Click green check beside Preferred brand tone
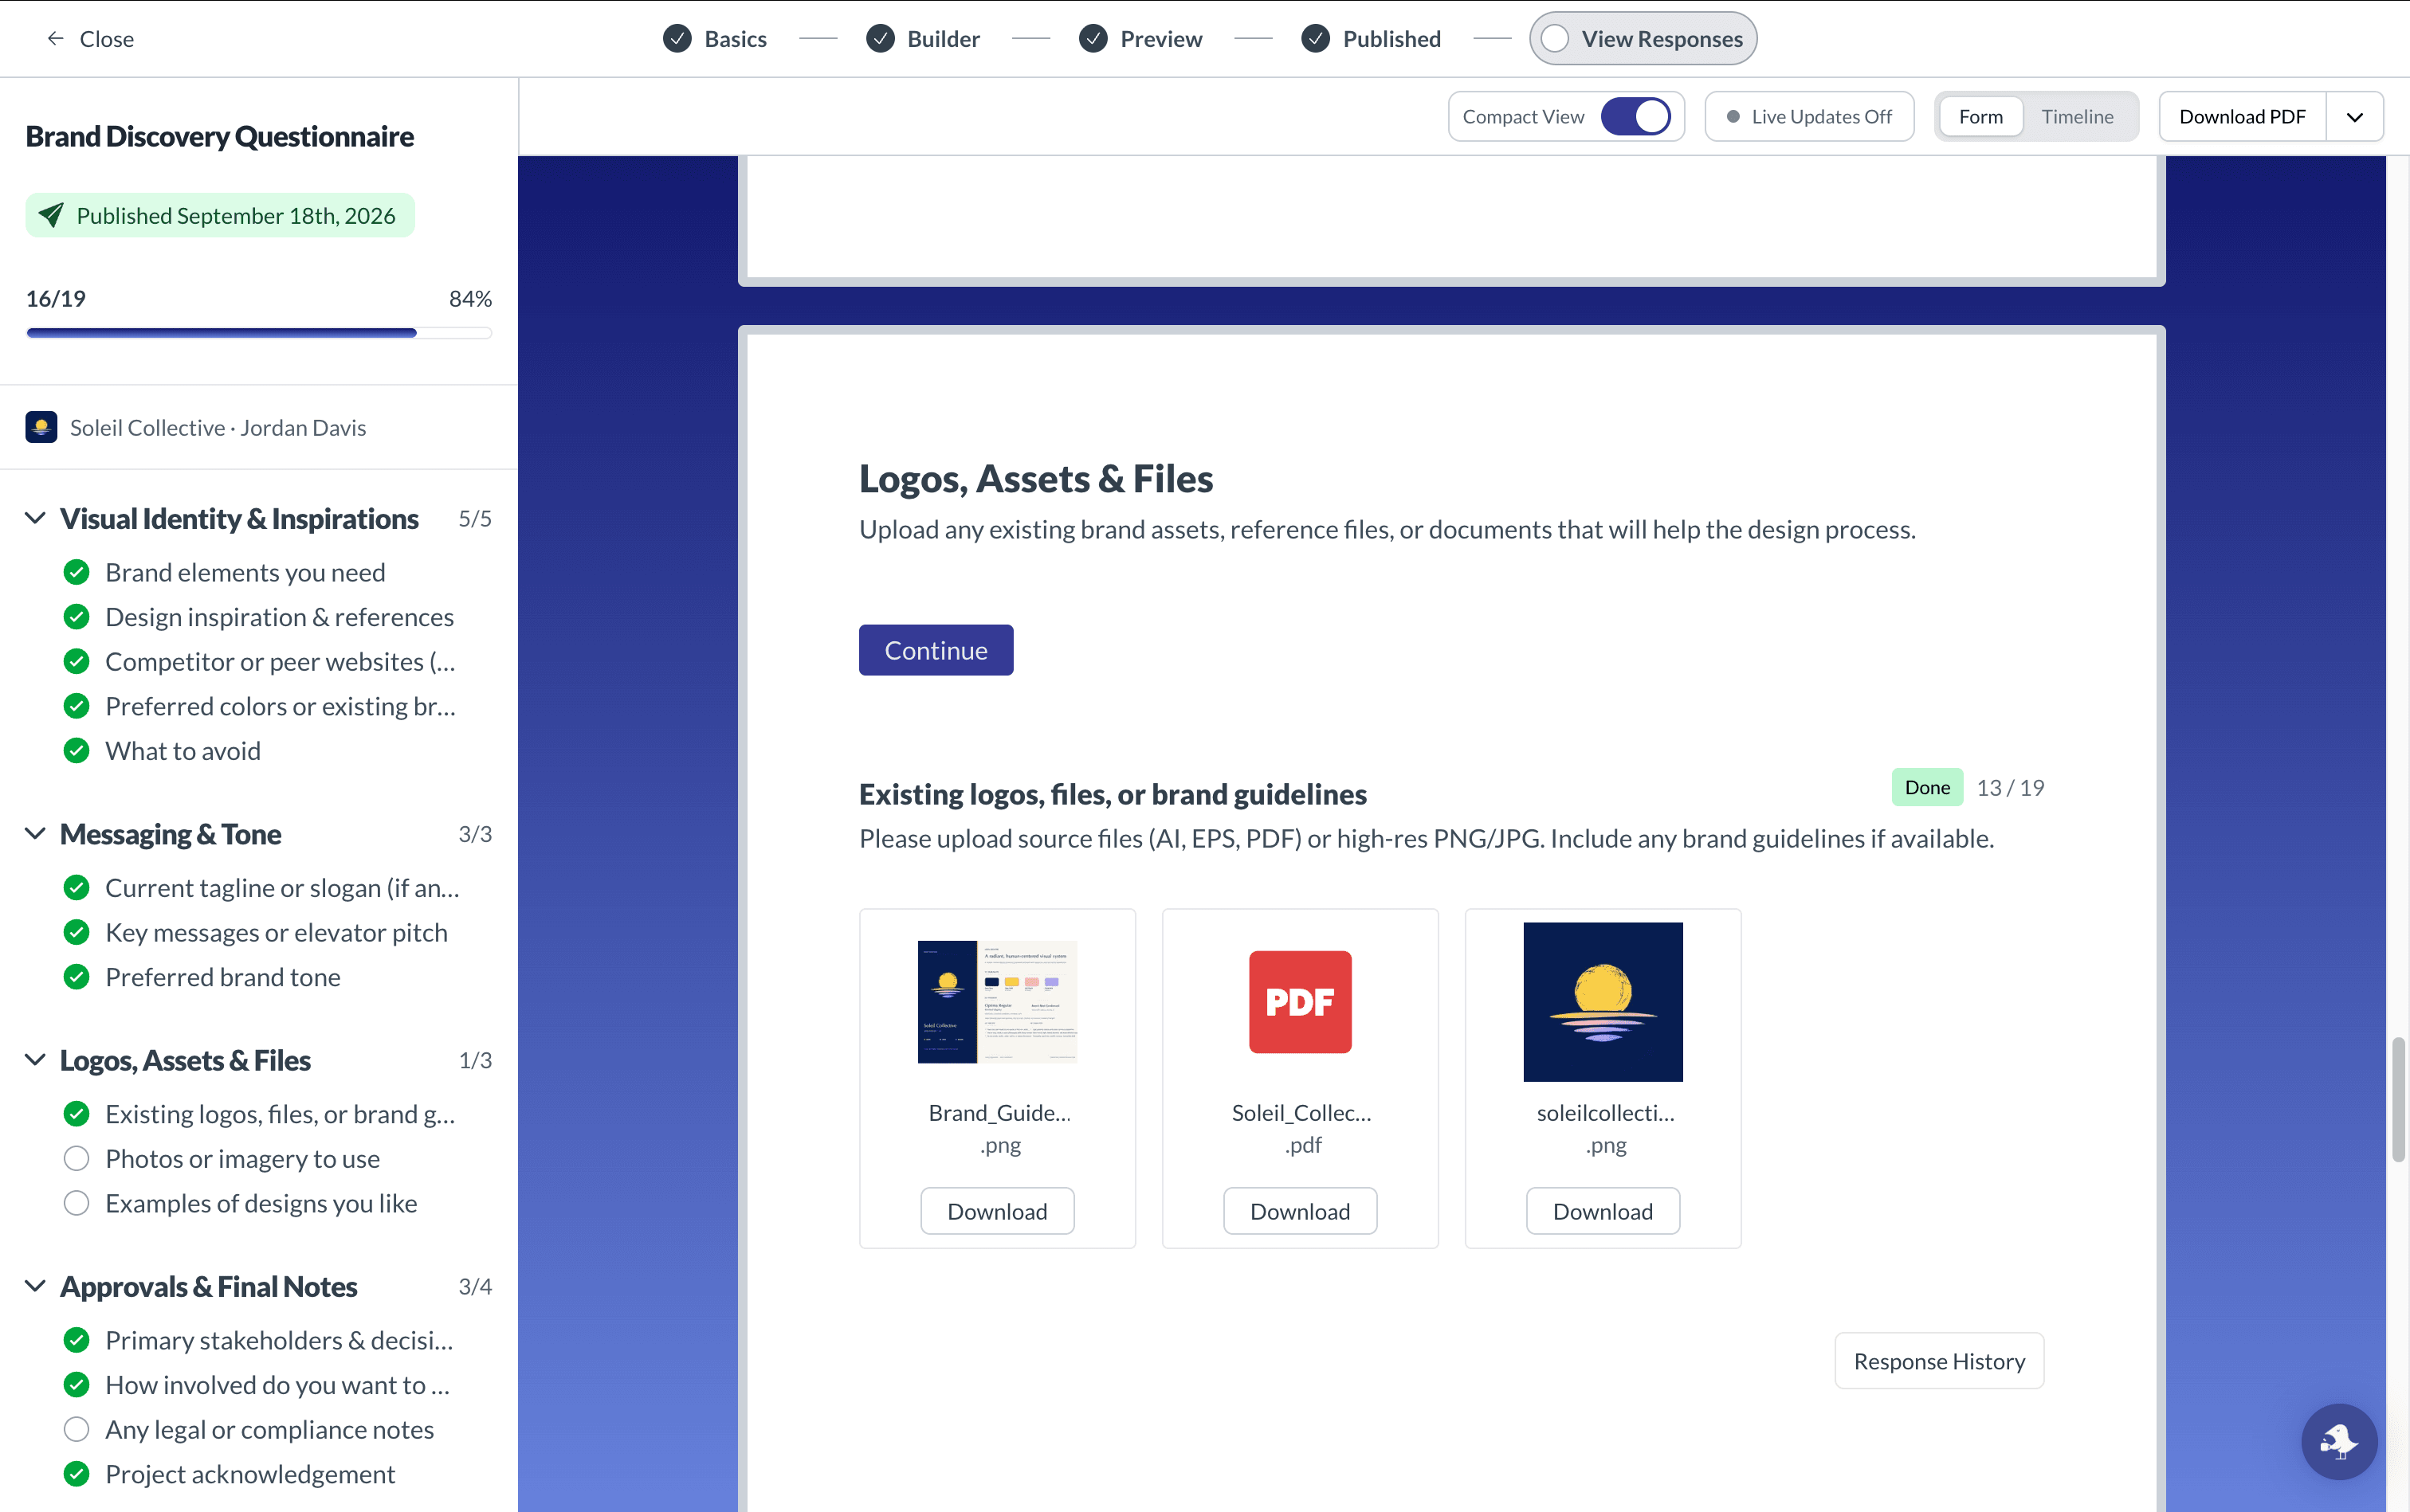 tap(77, 976)
